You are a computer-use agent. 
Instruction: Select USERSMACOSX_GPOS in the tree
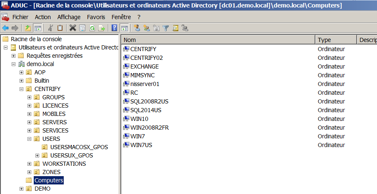79,147
